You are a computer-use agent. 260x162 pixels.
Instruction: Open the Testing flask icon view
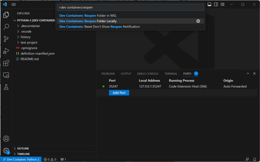pos(6,87)
